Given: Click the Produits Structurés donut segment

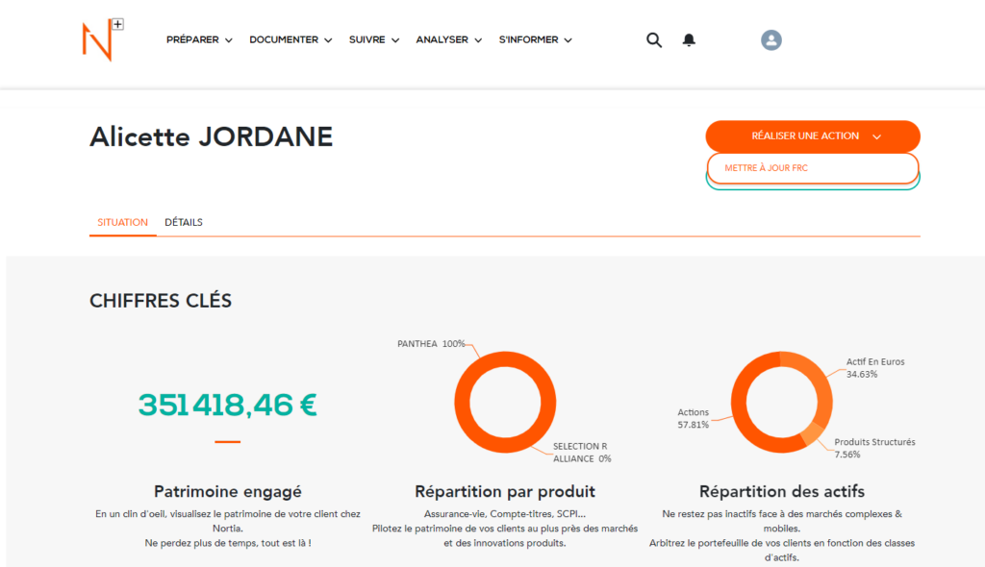Looking at the screenshot, I should point(815,433).
